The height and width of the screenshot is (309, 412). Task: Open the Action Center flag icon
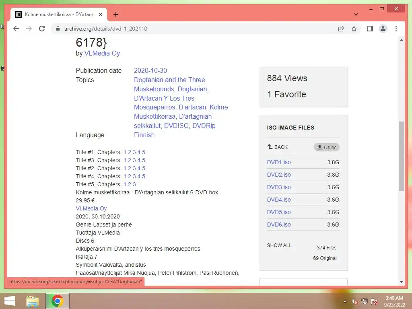pos(374,301)
